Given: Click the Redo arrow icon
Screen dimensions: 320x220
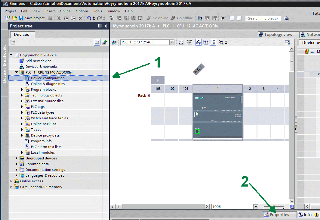Looking at the screenshot, I should tap(99, 18).
